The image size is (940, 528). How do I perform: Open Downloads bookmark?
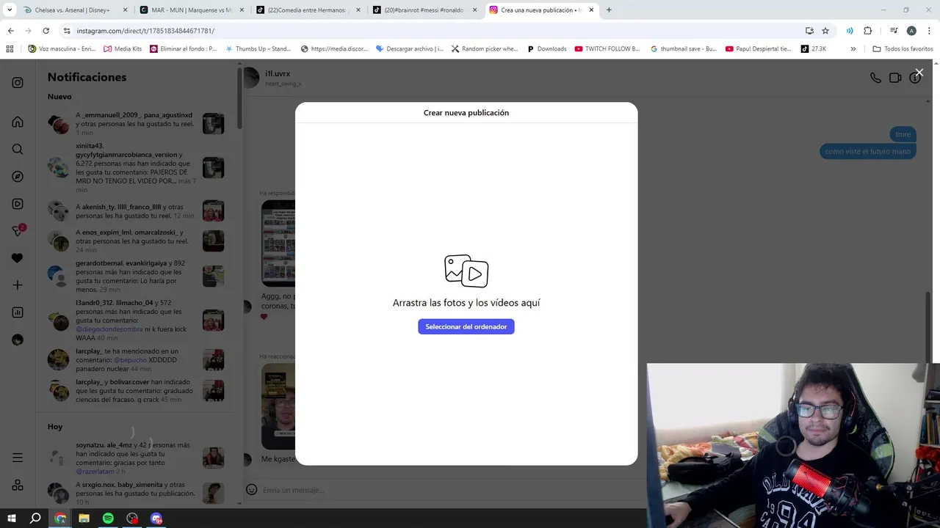tap(546, 49)
